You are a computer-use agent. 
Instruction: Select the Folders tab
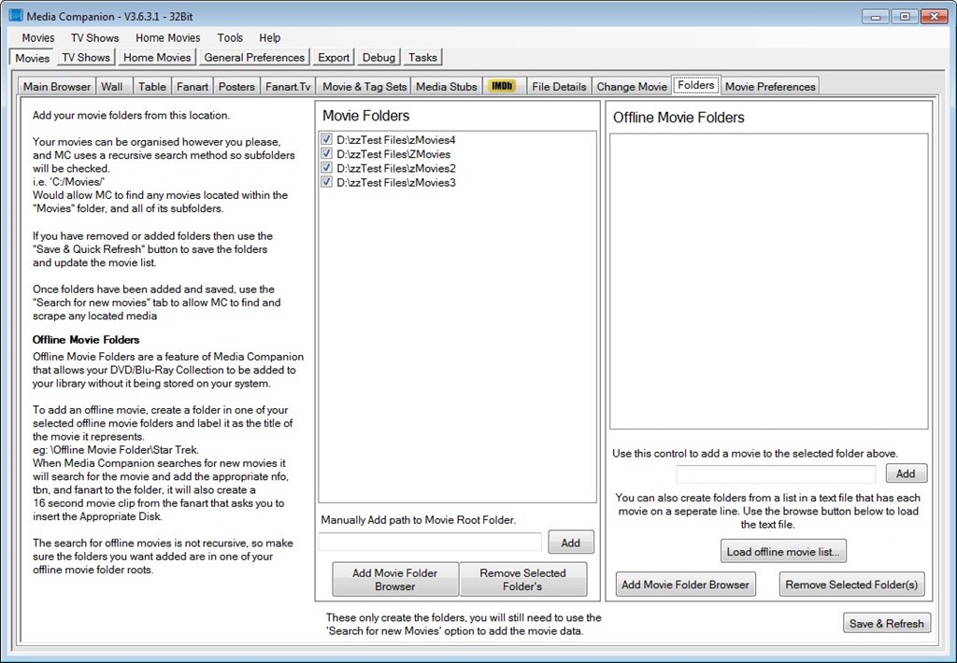pos(695,85)
